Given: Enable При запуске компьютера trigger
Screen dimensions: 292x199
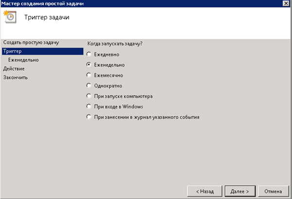Looking at the screenshot, I should 89,96.
